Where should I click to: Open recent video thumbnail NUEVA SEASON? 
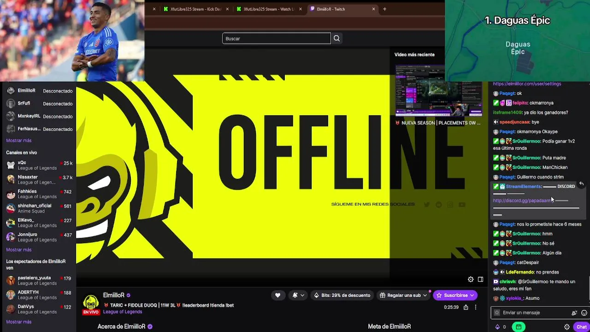coord(438,90)
